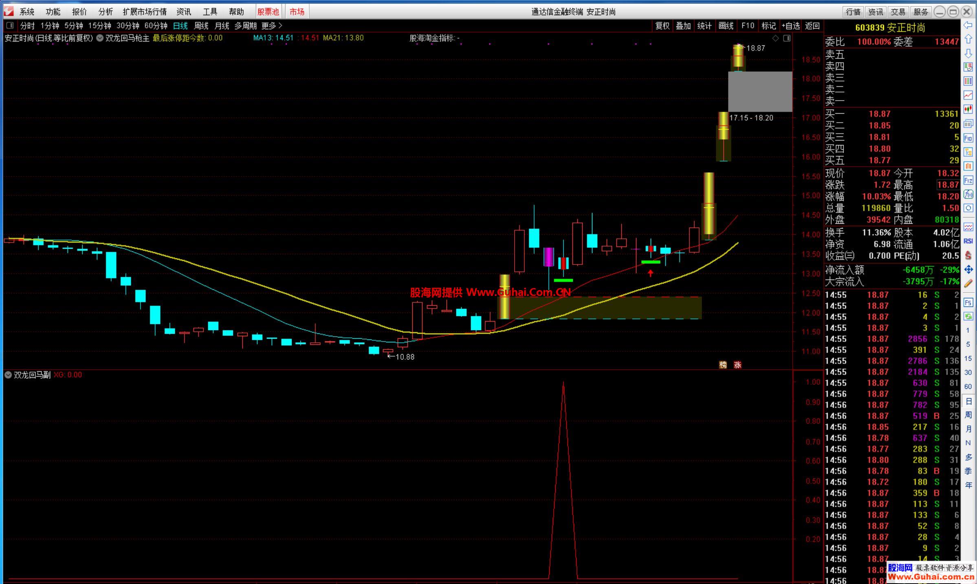Click the up-arrow (previous stock) sidebar icon
The image size is (977, 584).
968,40
